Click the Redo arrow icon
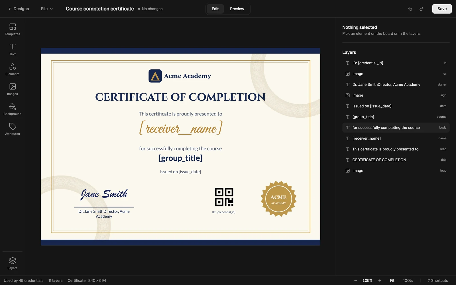456x285 pixels. tap(422, 9)
